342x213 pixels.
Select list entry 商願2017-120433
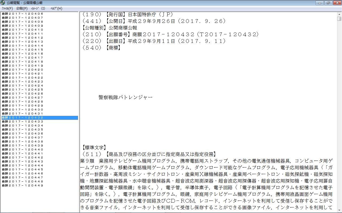(22, 122)
